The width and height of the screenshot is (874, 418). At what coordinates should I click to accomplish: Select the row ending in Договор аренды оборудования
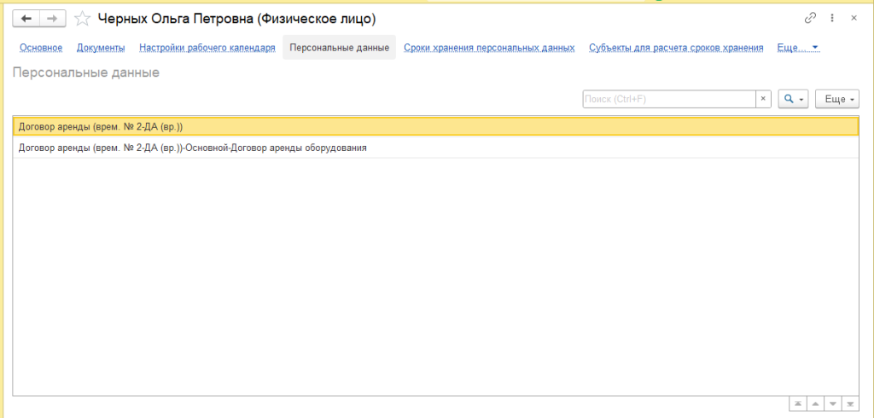(192, 148)
